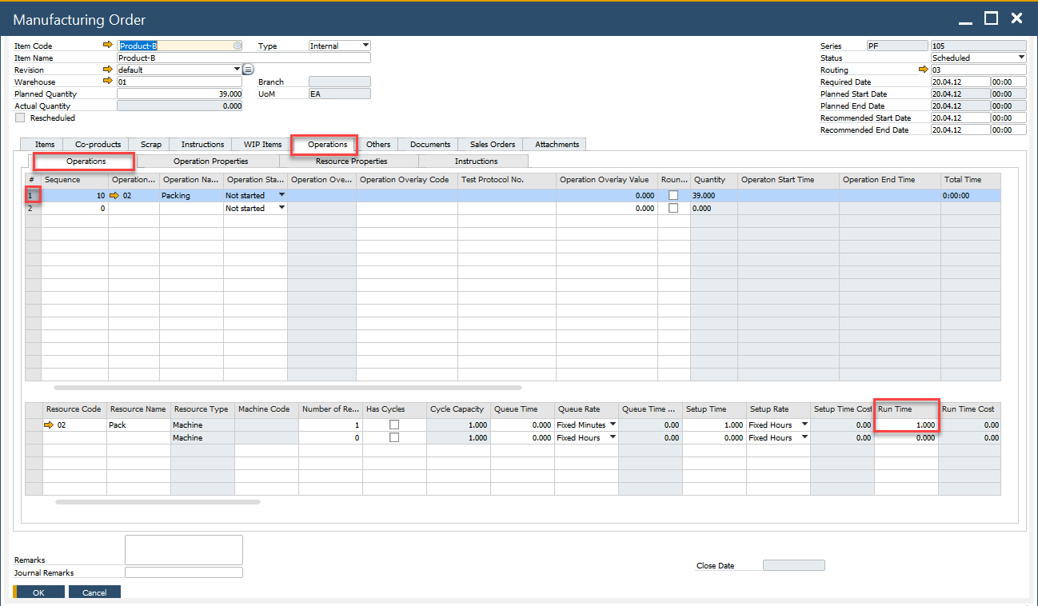Image resolution: width=1038 pixels, height=606 pixels.
Task: Check Has Cycles for Pack resource
Action: [394, 425]
